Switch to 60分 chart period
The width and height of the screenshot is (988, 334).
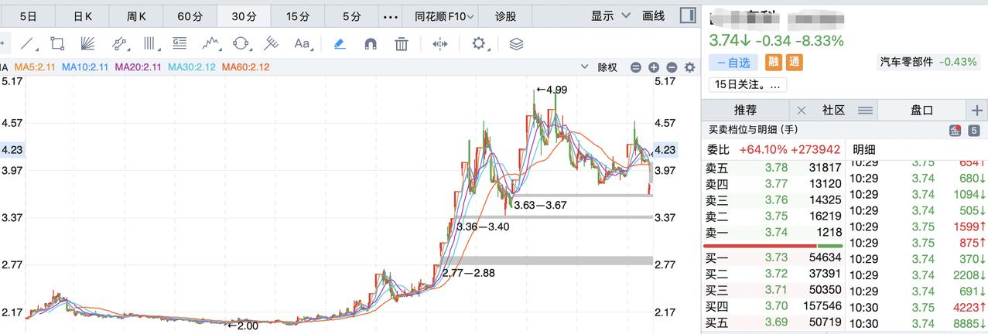pos(190,15)
